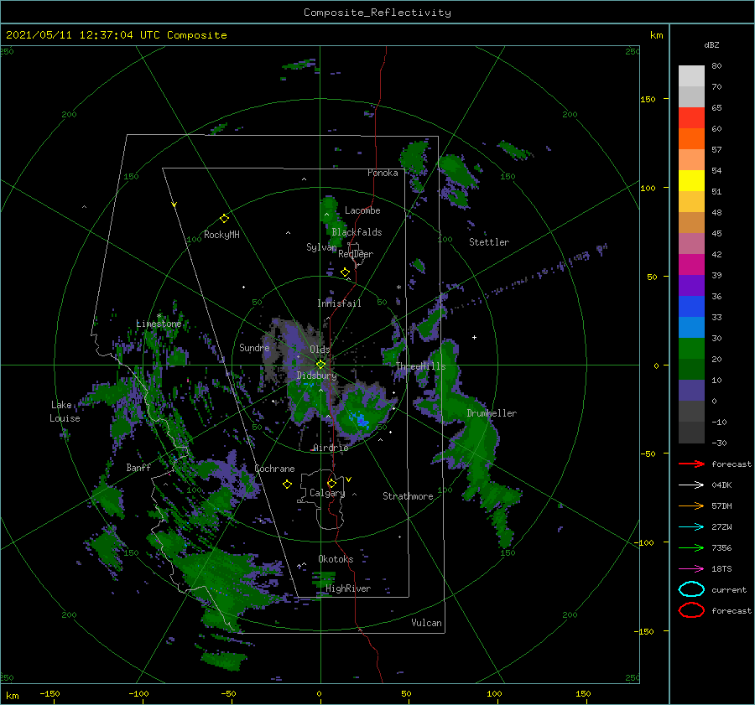The height and width of the screenshot is (705, 755).
Task: Select the orange 57DM arrow legend entry
Action: point(691,505)
